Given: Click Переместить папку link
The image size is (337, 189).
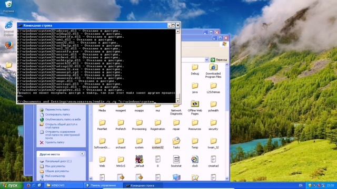Looking at the screenshot, I should click(x=57, y=110).
